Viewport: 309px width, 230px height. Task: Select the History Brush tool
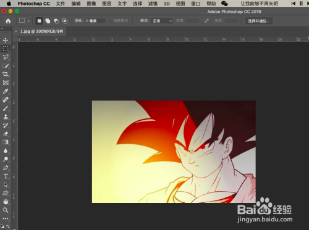(6, 125)
